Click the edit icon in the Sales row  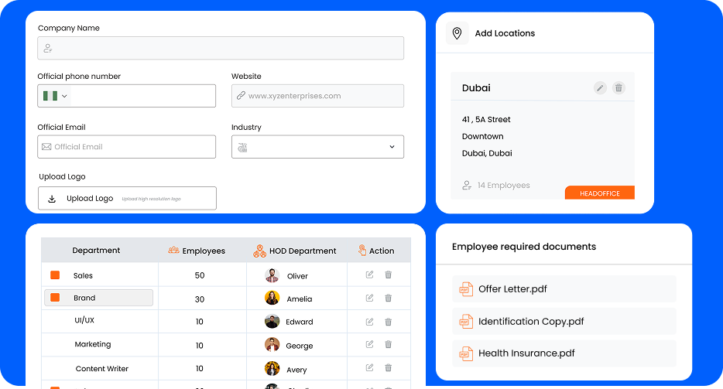(x=369, y=275)
